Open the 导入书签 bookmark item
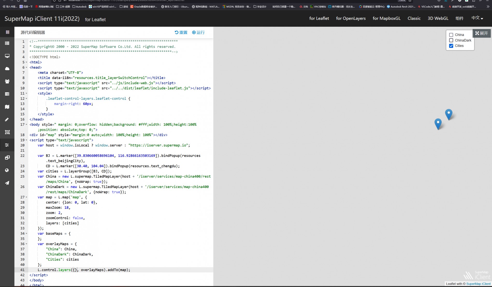Image resolution: width=492 pixels, height=287 pixels. pyautogui.click(x=10, y=6)
